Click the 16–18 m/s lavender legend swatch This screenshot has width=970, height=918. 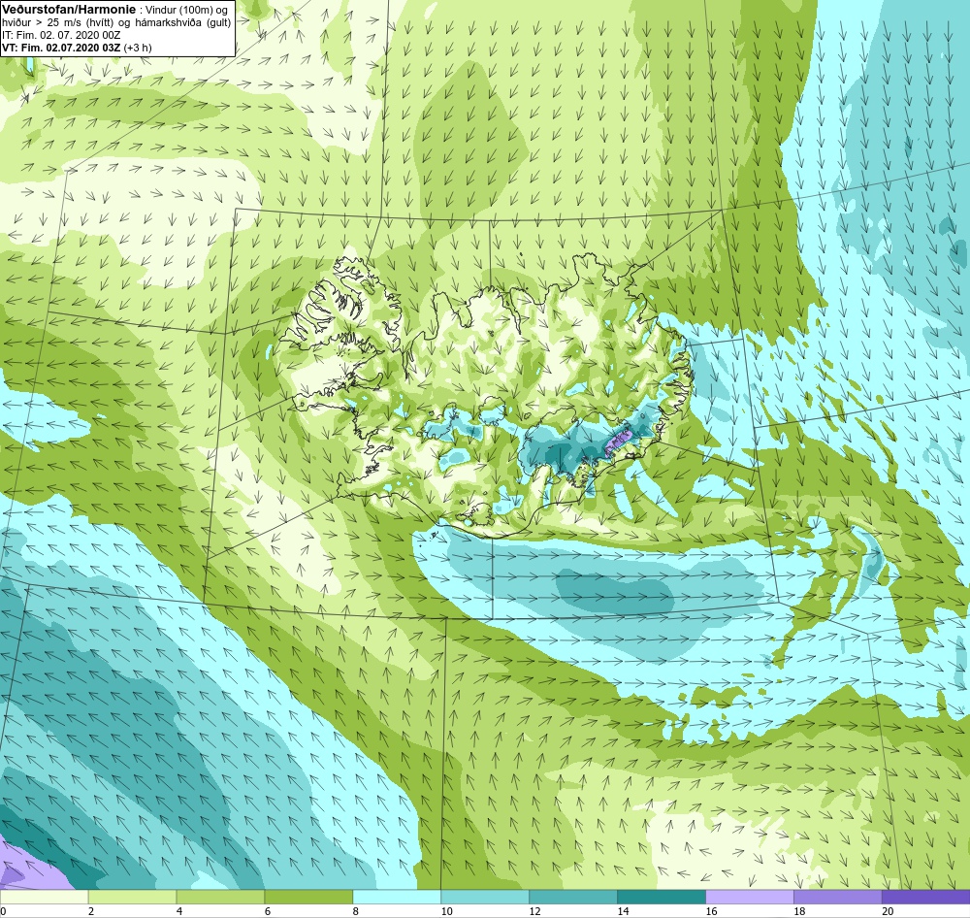click(749, 897)
